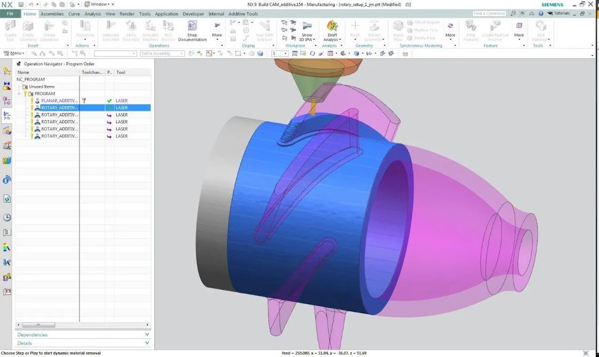Image resolution: width=599 pixels, height=357 pixels.
Task: Click the Find a Command search field
Action: click(x=488, y=13)
